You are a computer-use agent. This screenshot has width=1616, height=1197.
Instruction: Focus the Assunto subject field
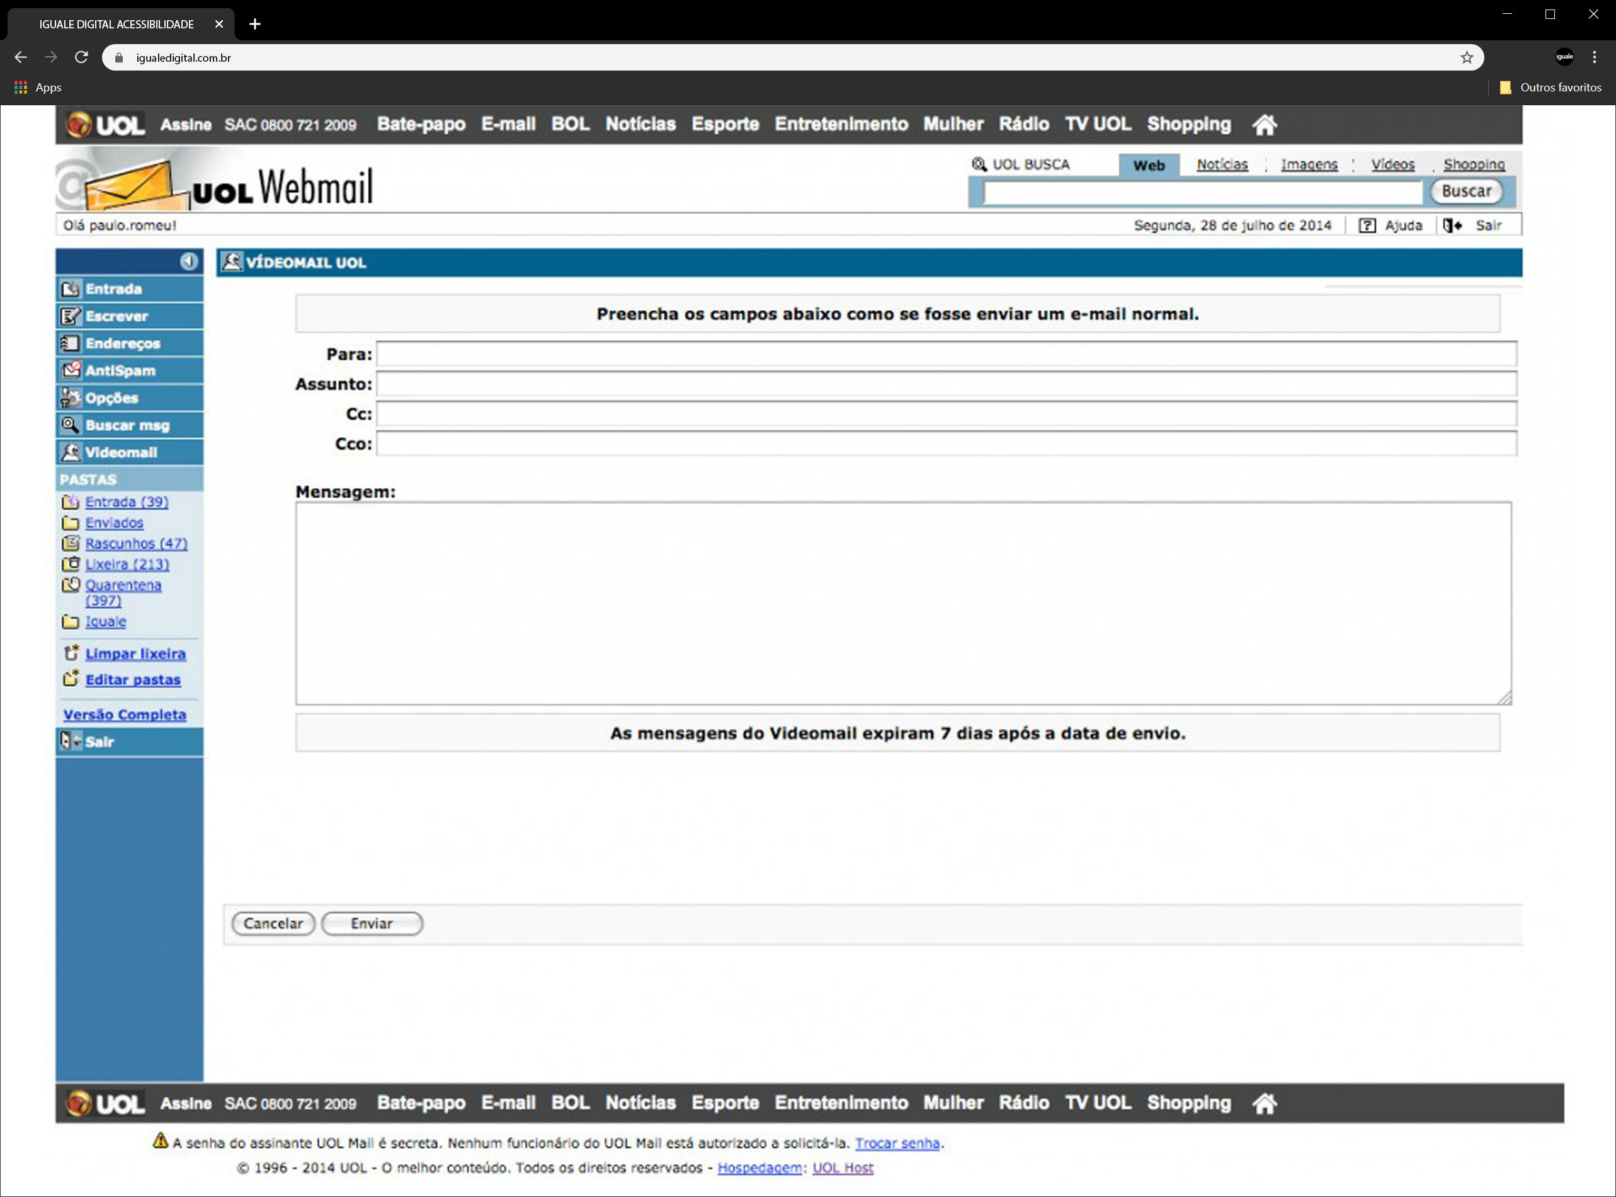click(946, 384)
